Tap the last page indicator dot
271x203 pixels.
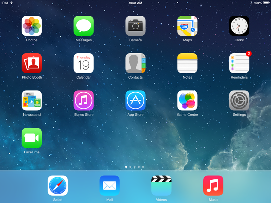pos(143,167)
